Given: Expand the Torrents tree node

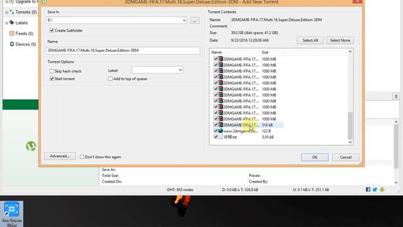Looking at the screenshot, I should point(6,12).
